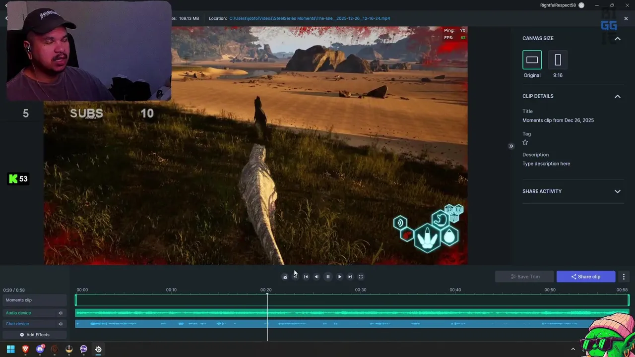Screen dimensions: 635x357
Task: Mute the Chat device track
Action: [61, 324]
